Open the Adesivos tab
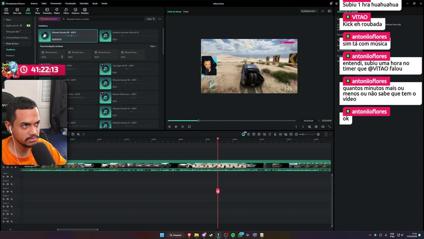Image resolution: width=424 pixels, height=239 pixels. [x=75, y=11]
